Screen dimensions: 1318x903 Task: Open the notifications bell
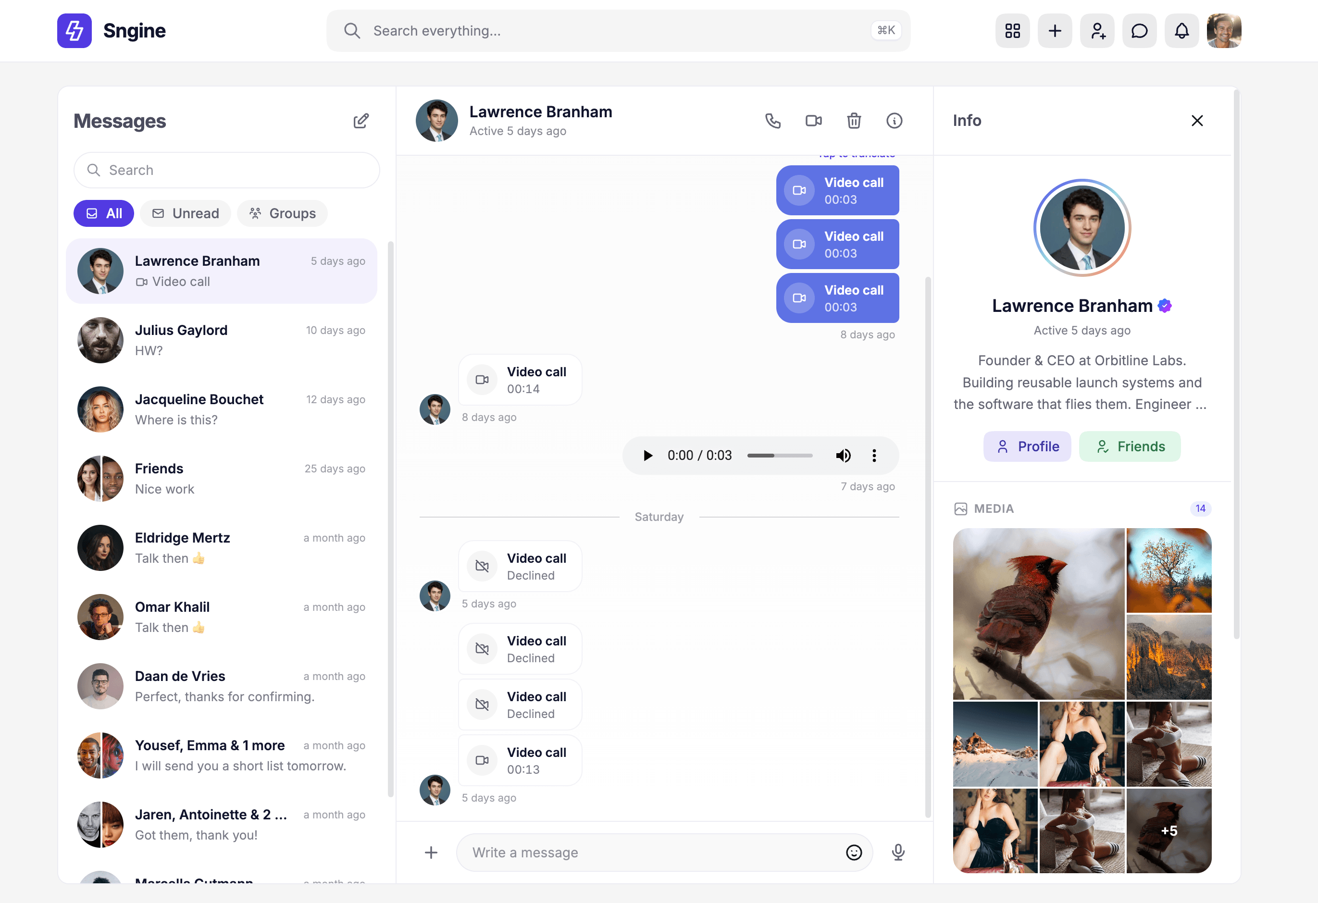point(1182,31)
